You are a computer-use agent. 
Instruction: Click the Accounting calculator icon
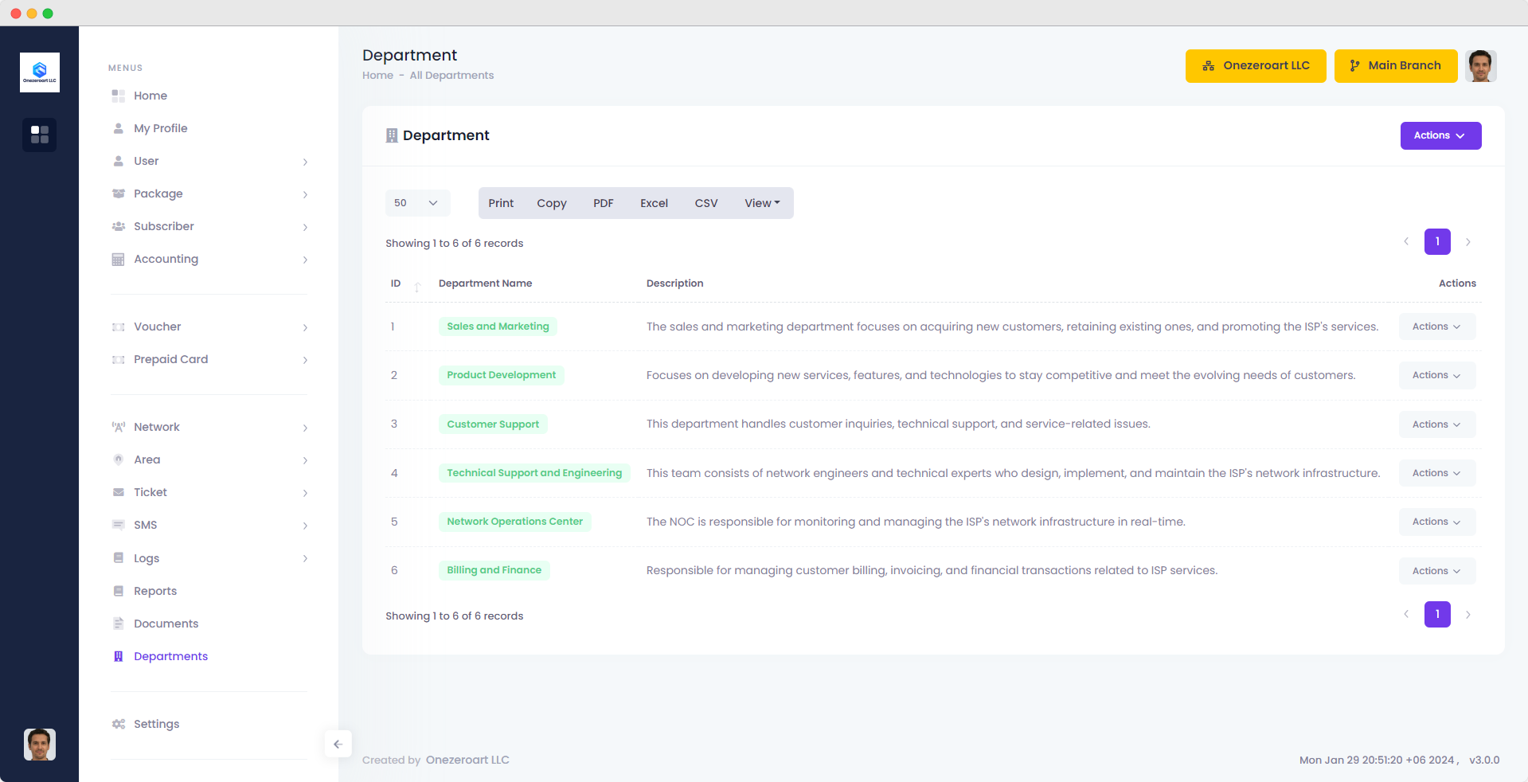pyautogui.click(x=119, y=259)
